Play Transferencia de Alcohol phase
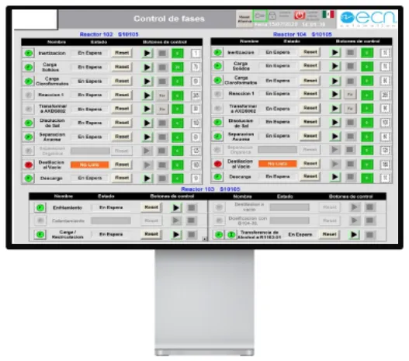Viewport: 409px width, 361px height. (x=354, y=234)
